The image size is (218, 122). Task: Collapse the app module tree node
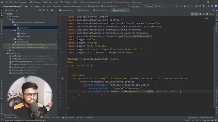[5, 14]
